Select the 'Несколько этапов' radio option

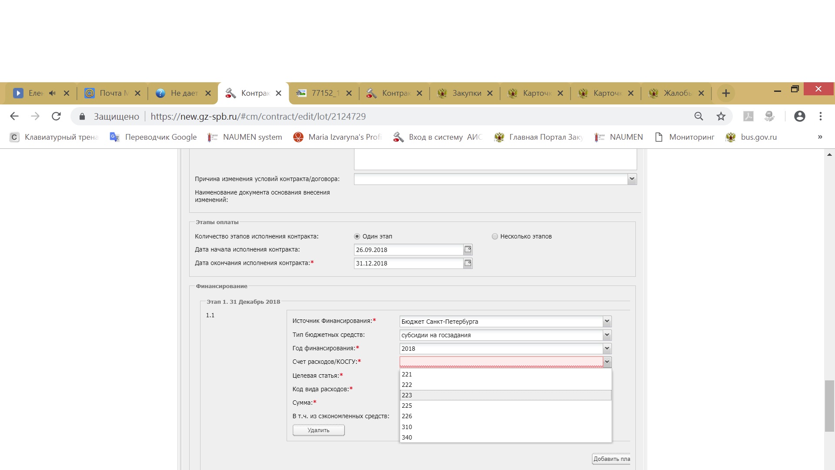click(x=494, y=236)
